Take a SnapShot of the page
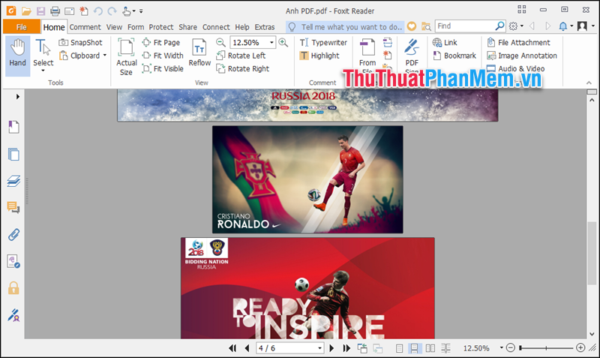Viewport: 600px width, 358px height. (81, 43)
